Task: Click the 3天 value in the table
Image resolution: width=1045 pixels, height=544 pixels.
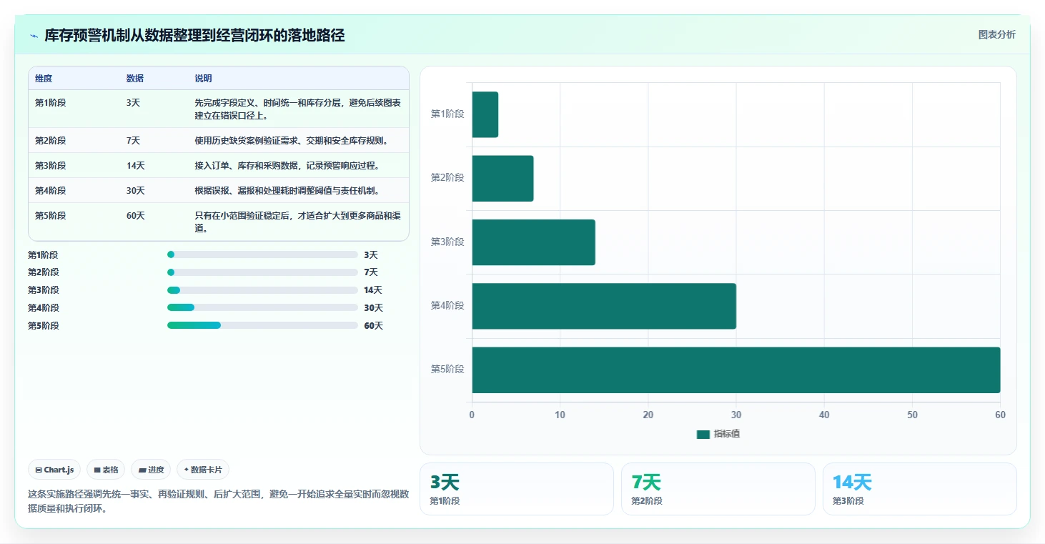Action: (133, 103)
